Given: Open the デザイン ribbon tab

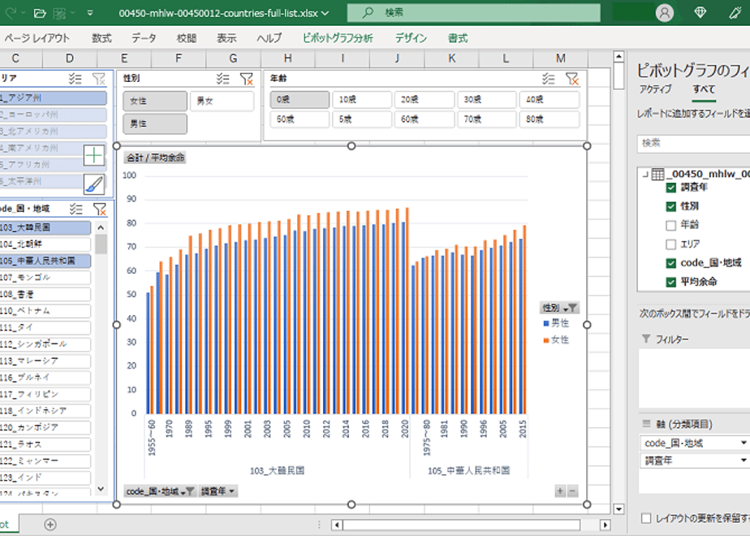Looking at the screenshot, I should coord(411,38).
